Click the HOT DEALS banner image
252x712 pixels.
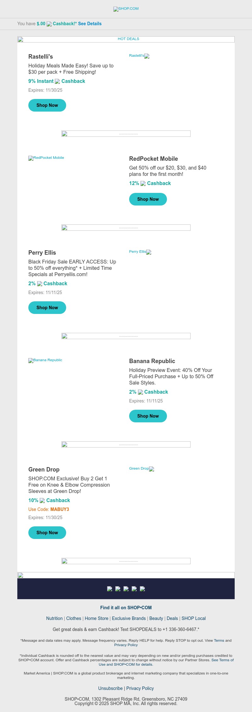coord(126,39)
